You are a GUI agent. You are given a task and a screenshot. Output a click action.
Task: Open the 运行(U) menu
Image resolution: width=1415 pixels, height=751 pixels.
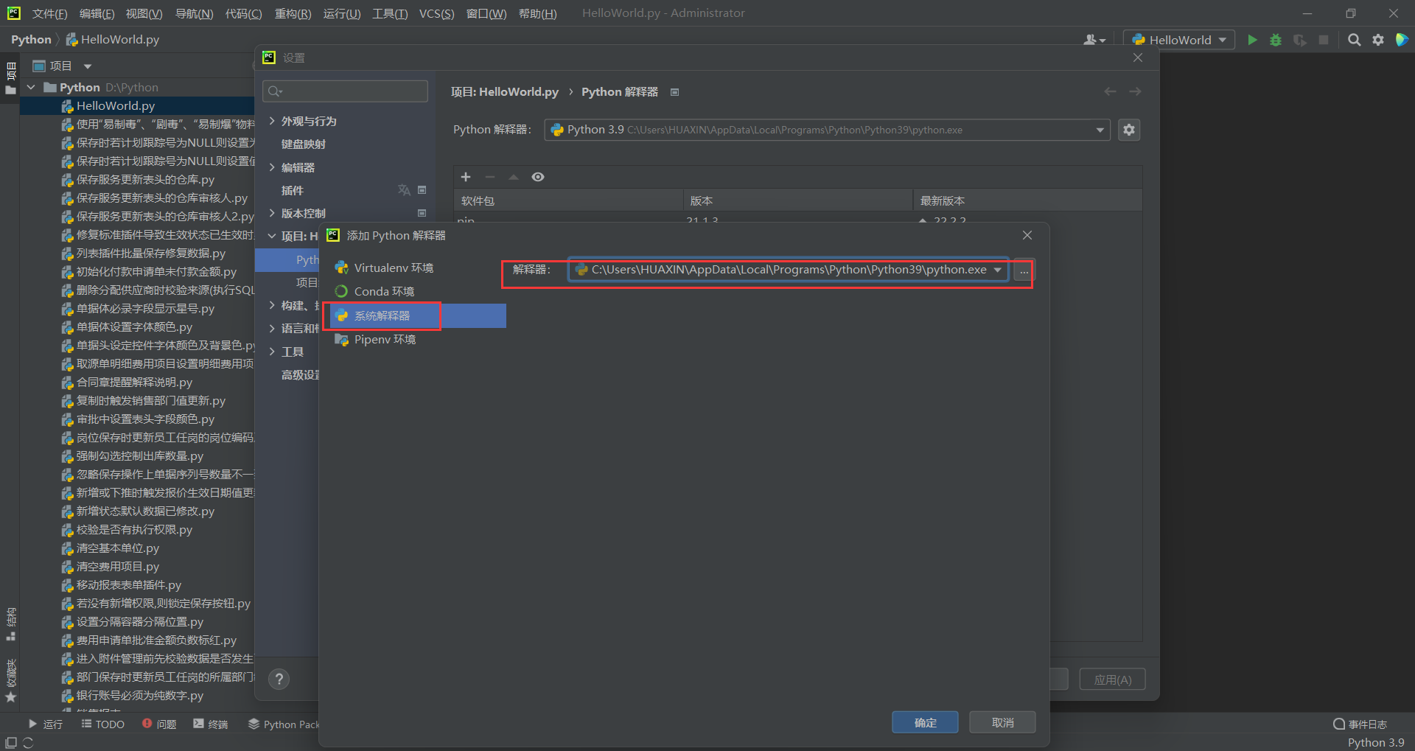click(342, 13)
